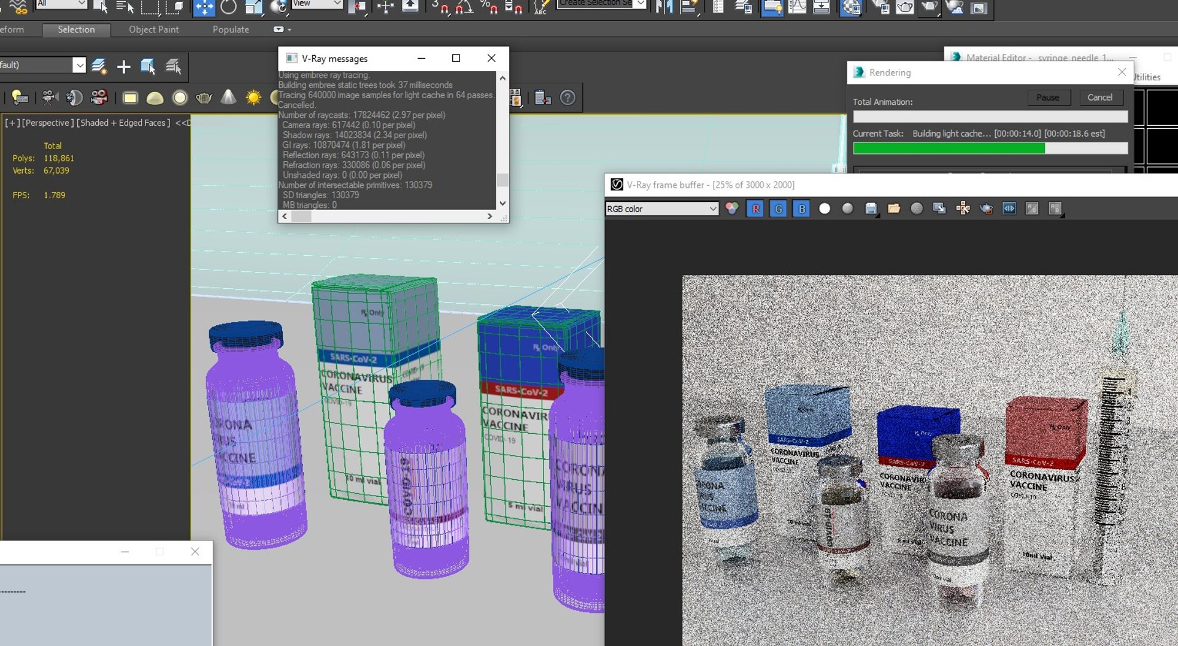Switch to alpha channel white circle
This screenshot has height=646, width=1178.
pyautogui.click(x=825, y=209)
